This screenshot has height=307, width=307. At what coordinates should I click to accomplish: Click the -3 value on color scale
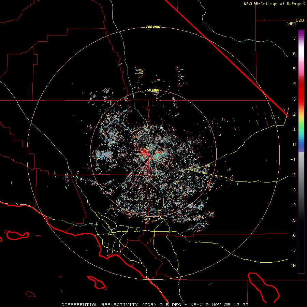pos(293,190)
